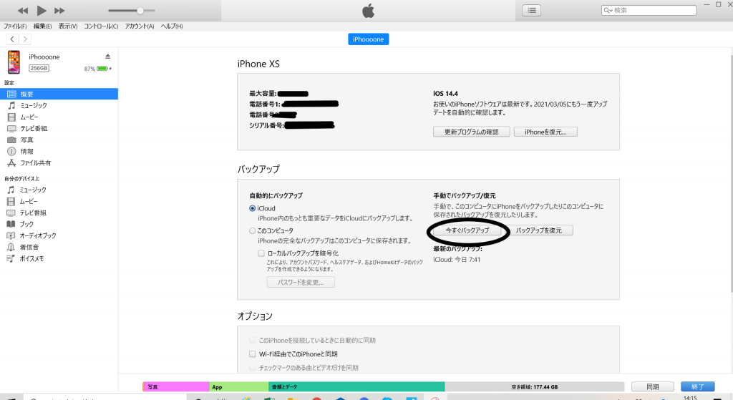Screen dimensions: 733x400
Task: Click the battery 87% indicator
Action: coord(97,69)
